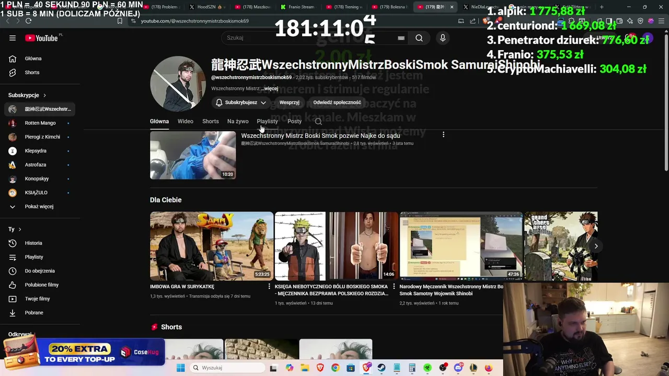Open Historia in sidebar
Viewport: 669px width, 376px height.
pyautogui.click(x=40, y=243)
